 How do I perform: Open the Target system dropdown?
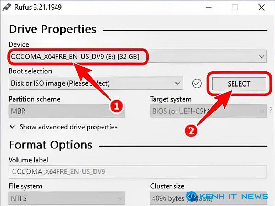tap(208, 111)
